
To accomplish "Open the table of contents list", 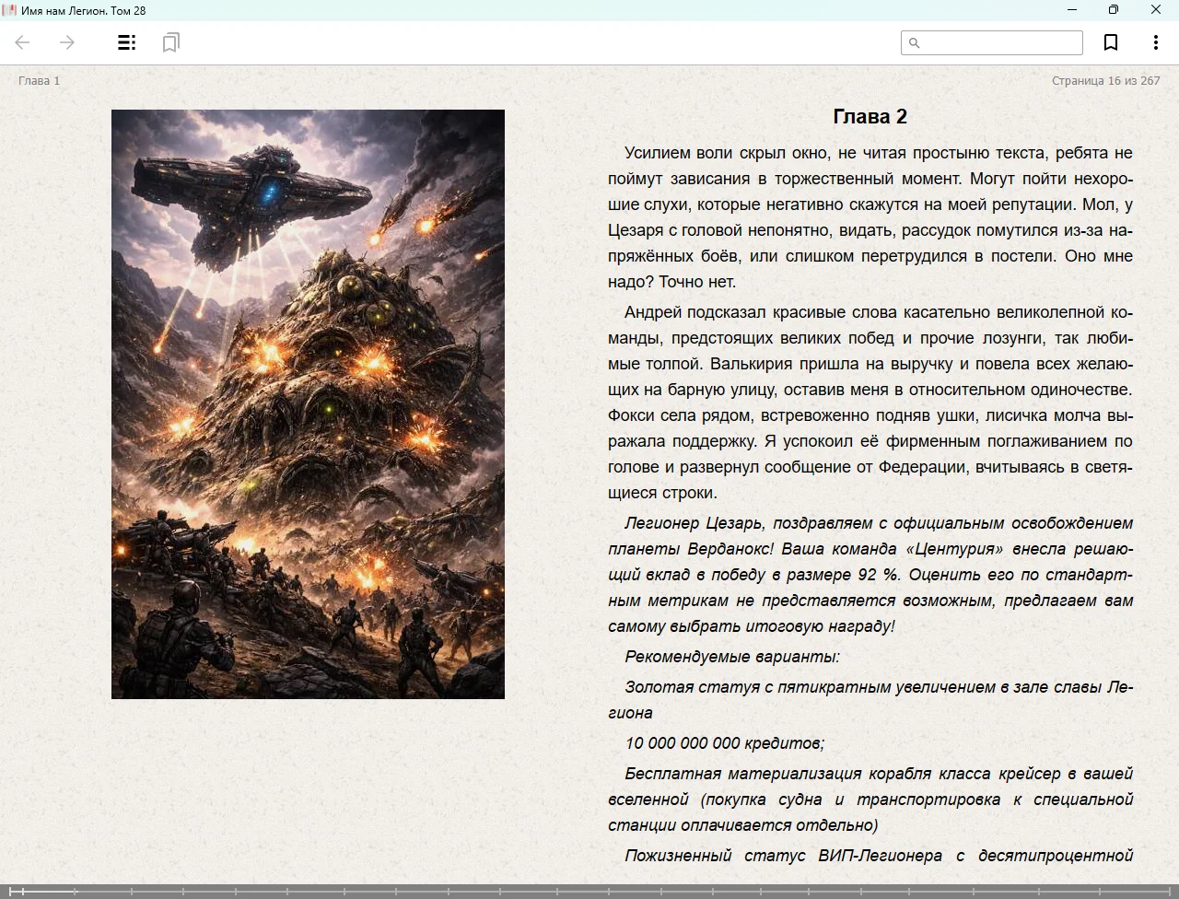I will point(127,42).
